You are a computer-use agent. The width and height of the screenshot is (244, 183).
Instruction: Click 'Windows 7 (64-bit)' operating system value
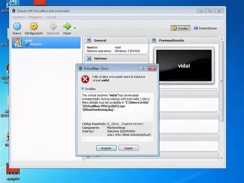tap(127, 51)
